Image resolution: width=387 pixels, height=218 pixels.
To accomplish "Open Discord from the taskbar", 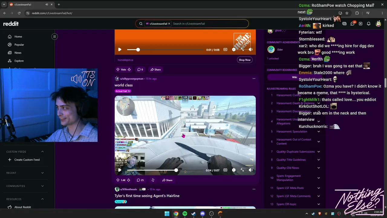I will tap(203, 214).
